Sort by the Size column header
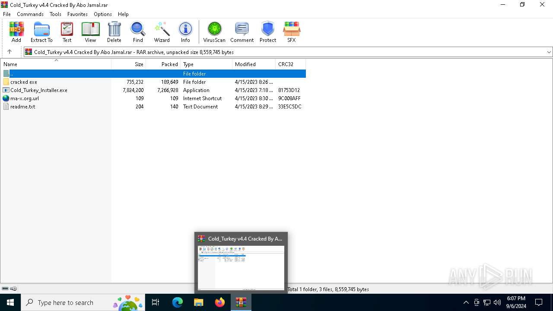This screenshot has height=311, width=553. (x=129, y=64)
